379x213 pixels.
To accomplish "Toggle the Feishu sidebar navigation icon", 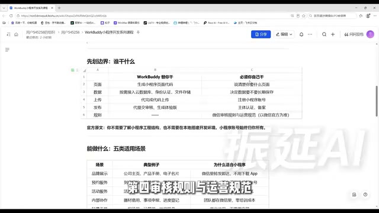I will 8,34.
